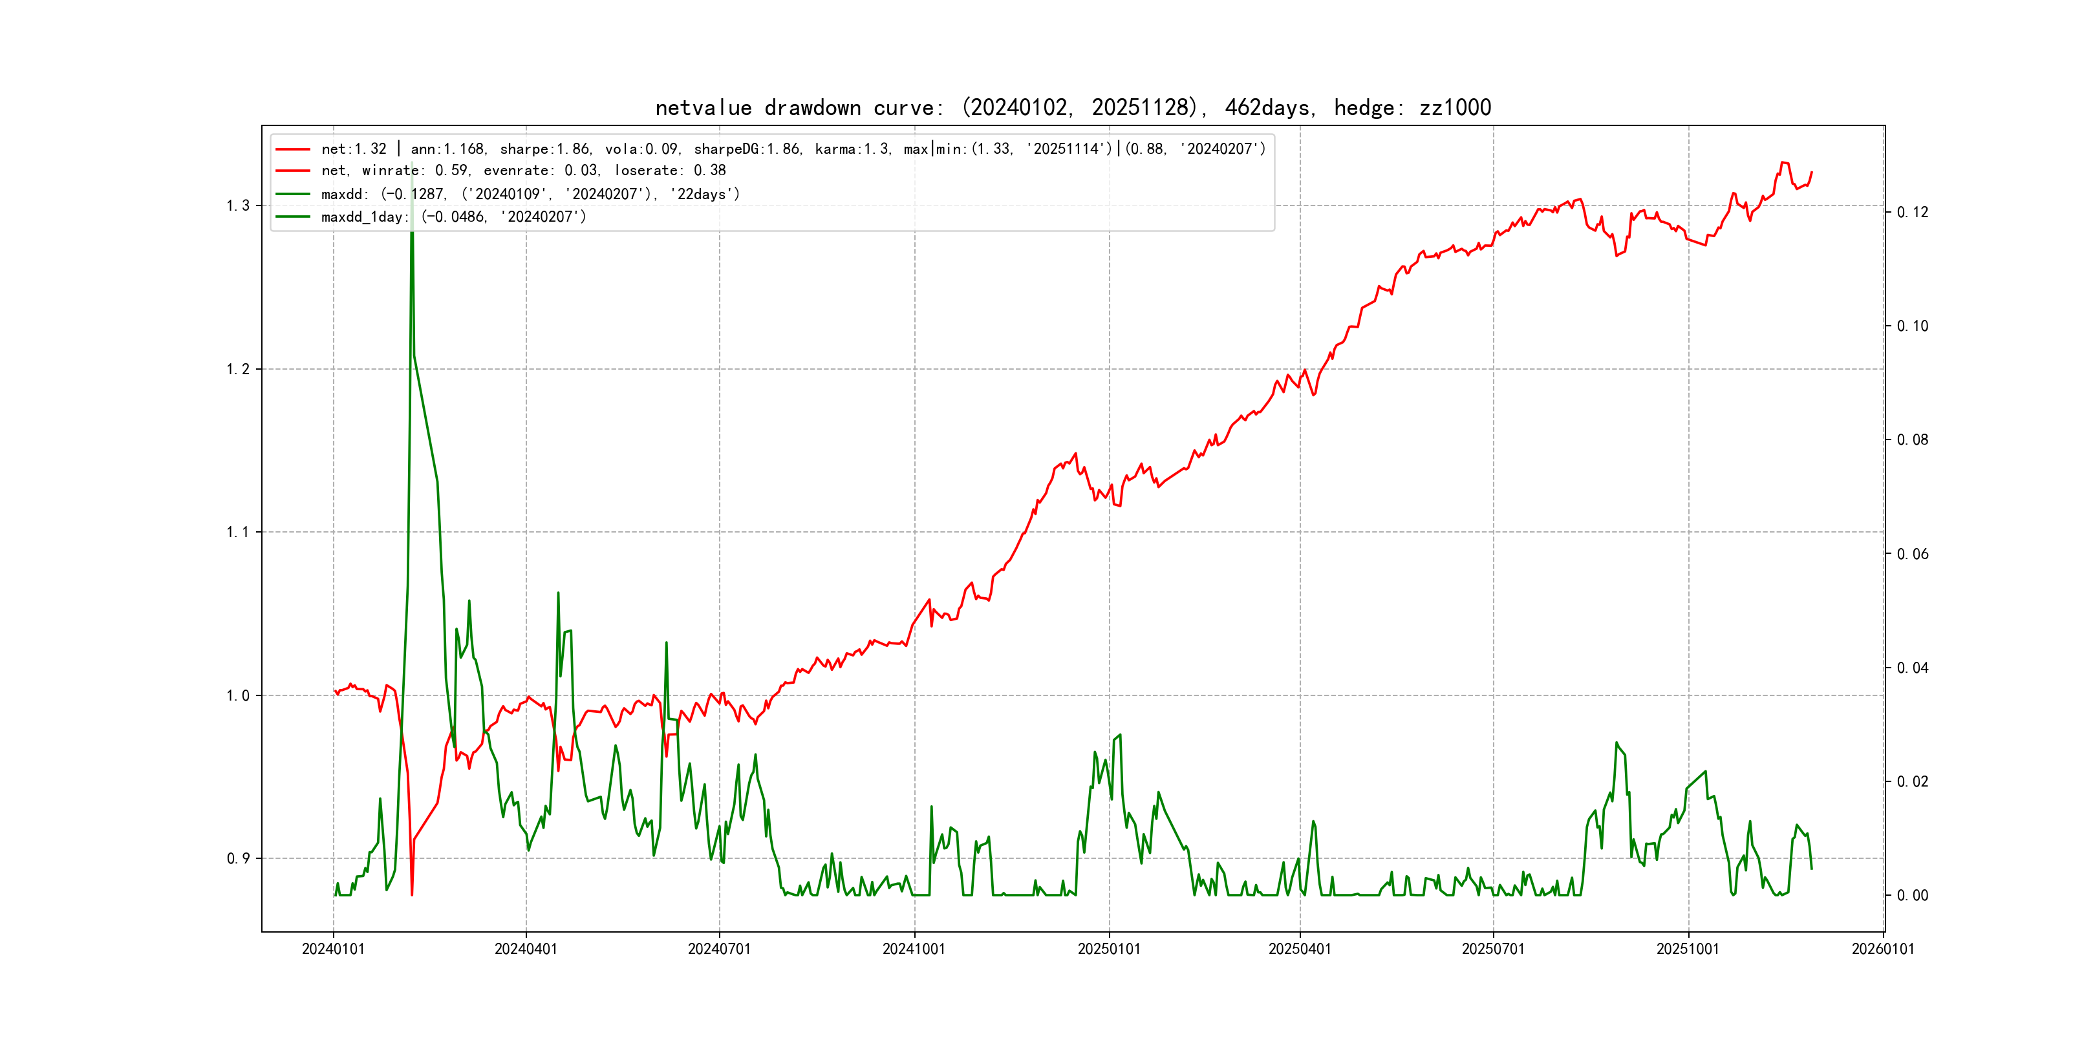Click the 1.3 left y-axis tick label
Screen dimensions: 2095x1047
pos(239,206)
